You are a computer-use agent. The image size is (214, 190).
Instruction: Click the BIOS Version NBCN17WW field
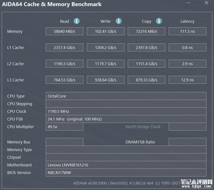tap(126, 173)
